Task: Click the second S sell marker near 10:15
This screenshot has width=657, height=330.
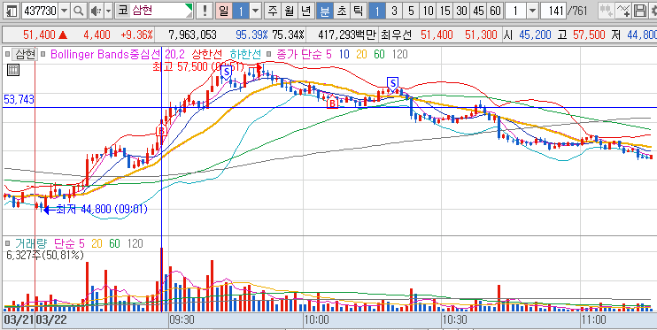Action: 392,83
